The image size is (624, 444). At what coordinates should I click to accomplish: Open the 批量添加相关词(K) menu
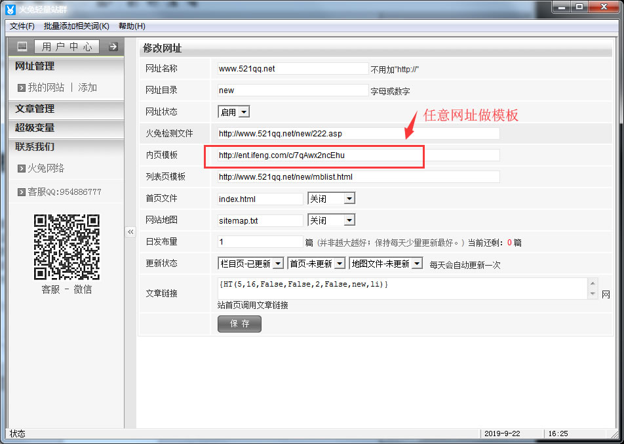[76, 26]
